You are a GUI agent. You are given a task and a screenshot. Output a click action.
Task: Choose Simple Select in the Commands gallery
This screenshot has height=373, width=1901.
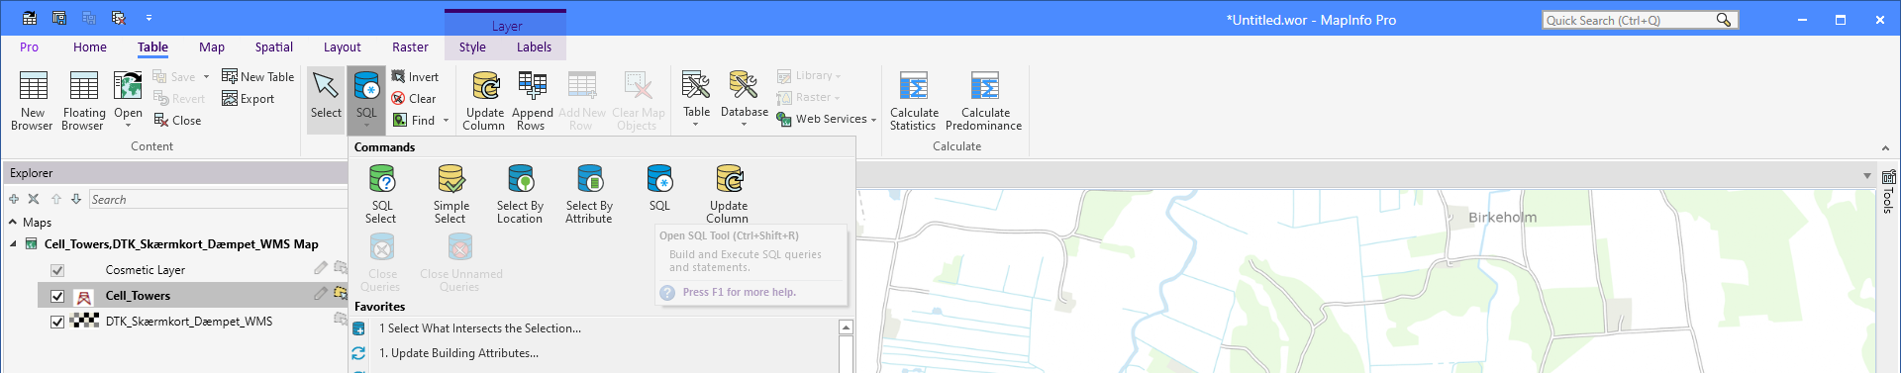[450, 194]
